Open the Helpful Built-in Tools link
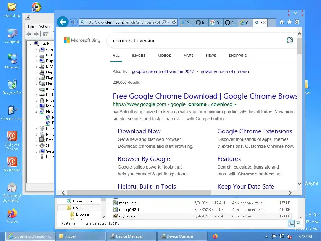321x241 pixels. coord(147,186)
